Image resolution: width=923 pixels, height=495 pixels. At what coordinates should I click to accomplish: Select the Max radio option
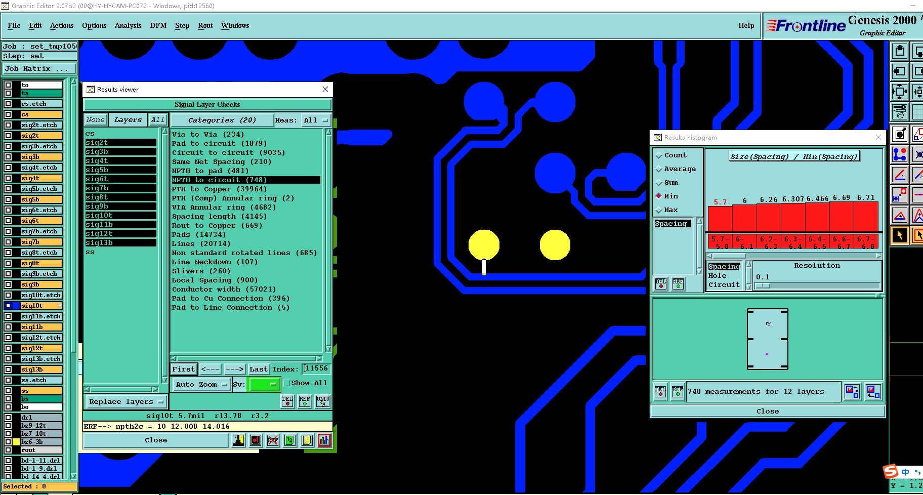[x=659, y=211]
